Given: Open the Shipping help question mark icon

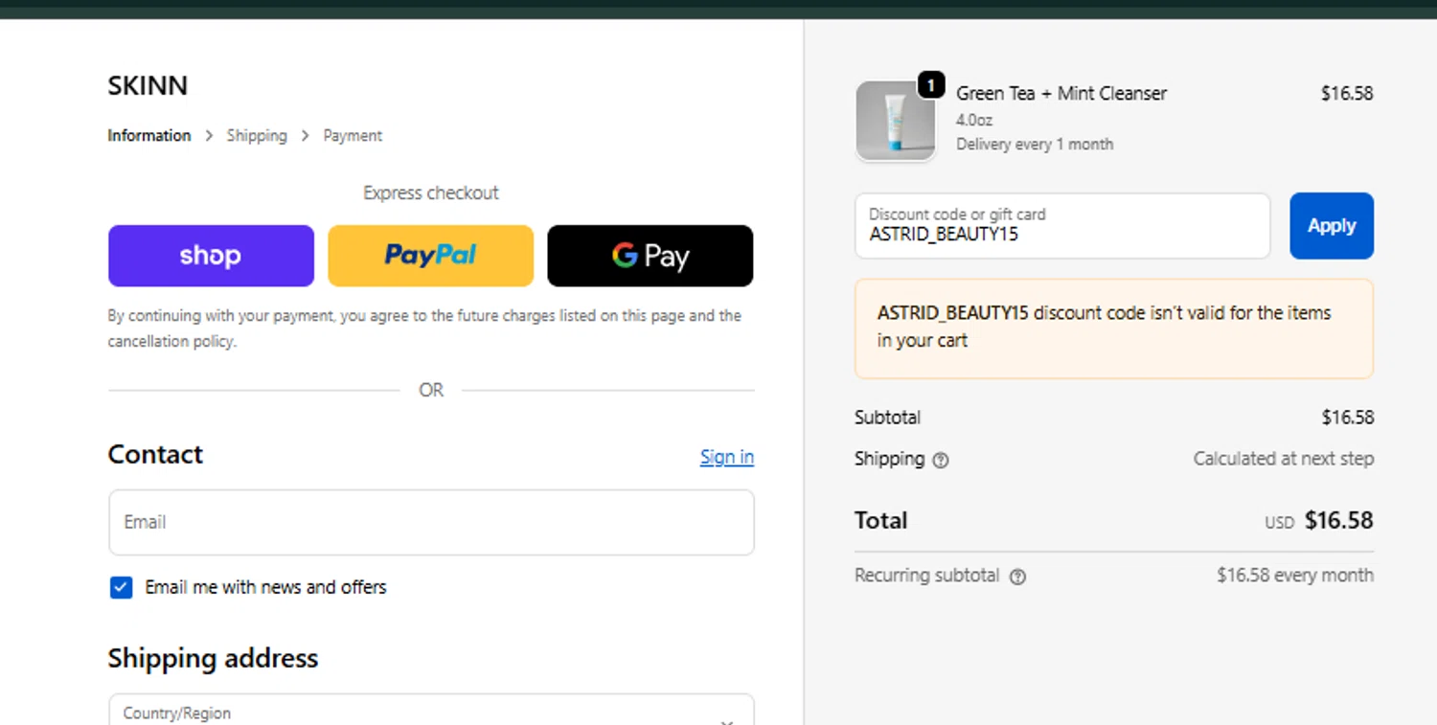Looking at the screenshot, I should (941, 460).
